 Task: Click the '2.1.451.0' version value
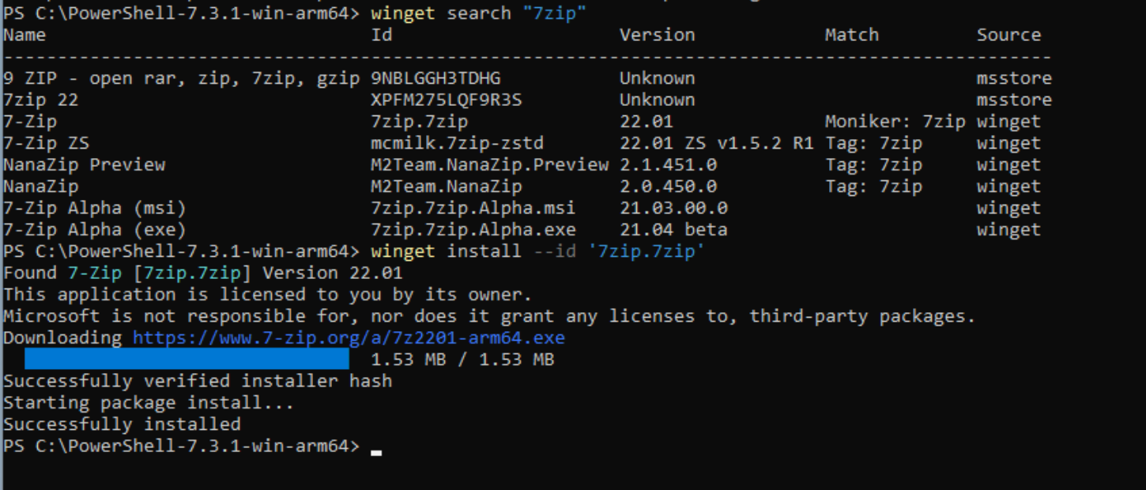[668, 165]
